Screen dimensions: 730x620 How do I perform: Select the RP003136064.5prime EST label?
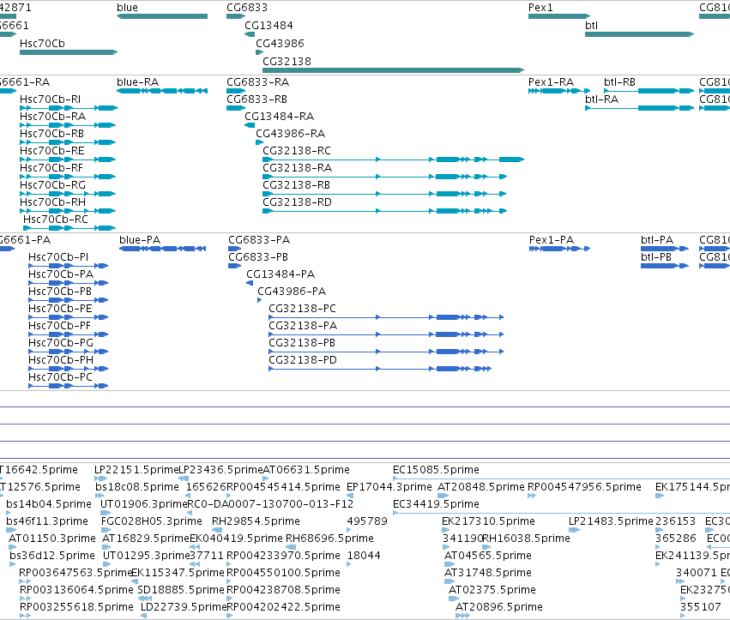click(x=76, y=590)
